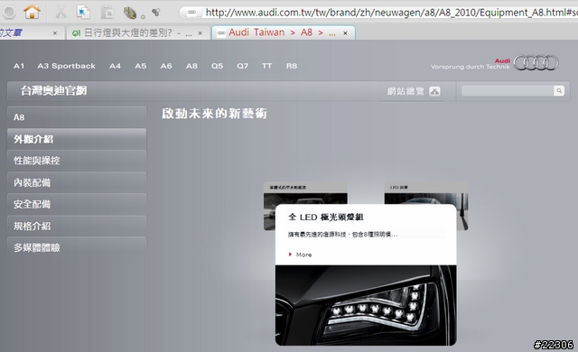Open 網站總覽 sitemap link
This screenshot has width=578, height=352.
pyautogui.click(x=406, y=91)
